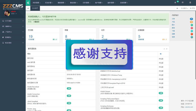Click the blue badge 21 next to 文章

tap(191, 19)
